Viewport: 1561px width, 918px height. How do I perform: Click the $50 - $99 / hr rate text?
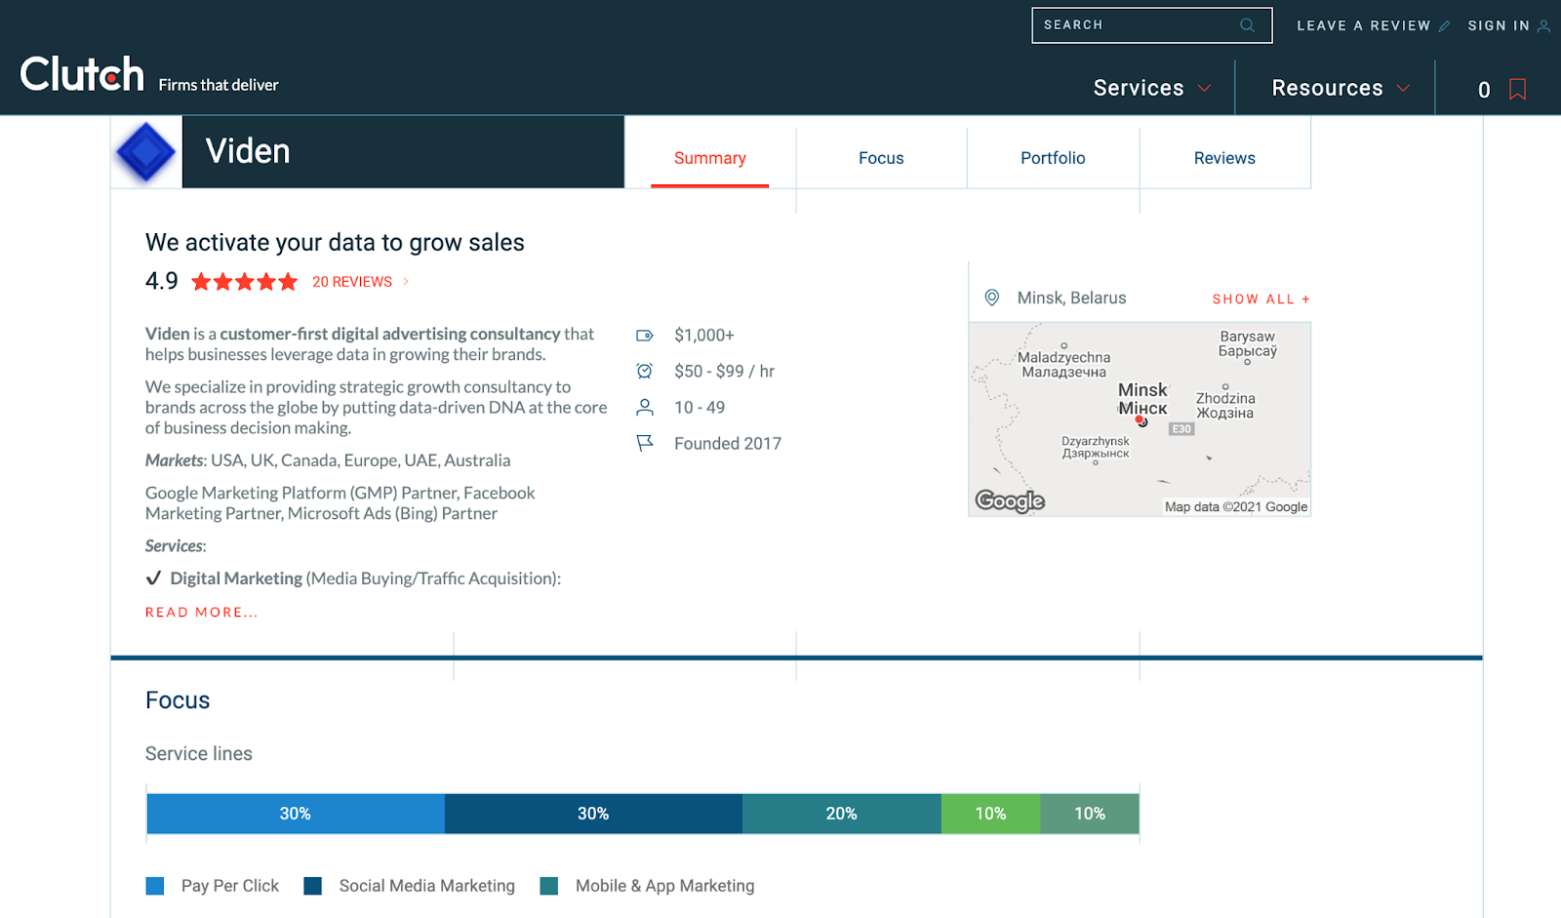coord(724,372)
